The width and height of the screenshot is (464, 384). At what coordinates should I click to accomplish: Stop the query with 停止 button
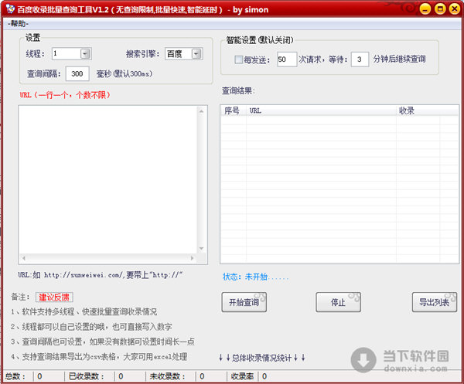pyautogui.click(x=339, y=302)
